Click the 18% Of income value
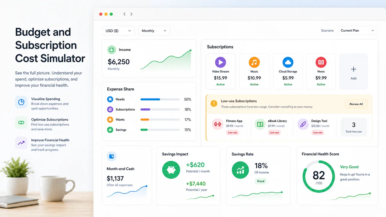The width and height of the screenshot is (386, 217). pos(261,165)
